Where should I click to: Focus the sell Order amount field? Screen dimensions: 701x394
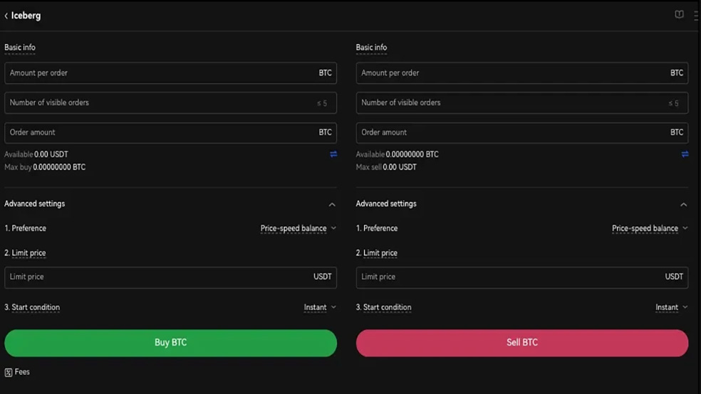(522, 132)
